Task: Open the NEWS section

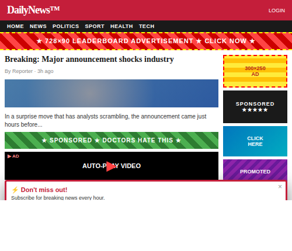Action: 38,26
